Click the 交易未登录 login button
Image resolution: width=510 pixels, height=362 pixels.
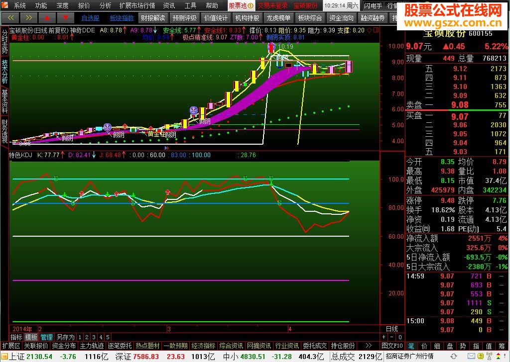click(272, 5)
